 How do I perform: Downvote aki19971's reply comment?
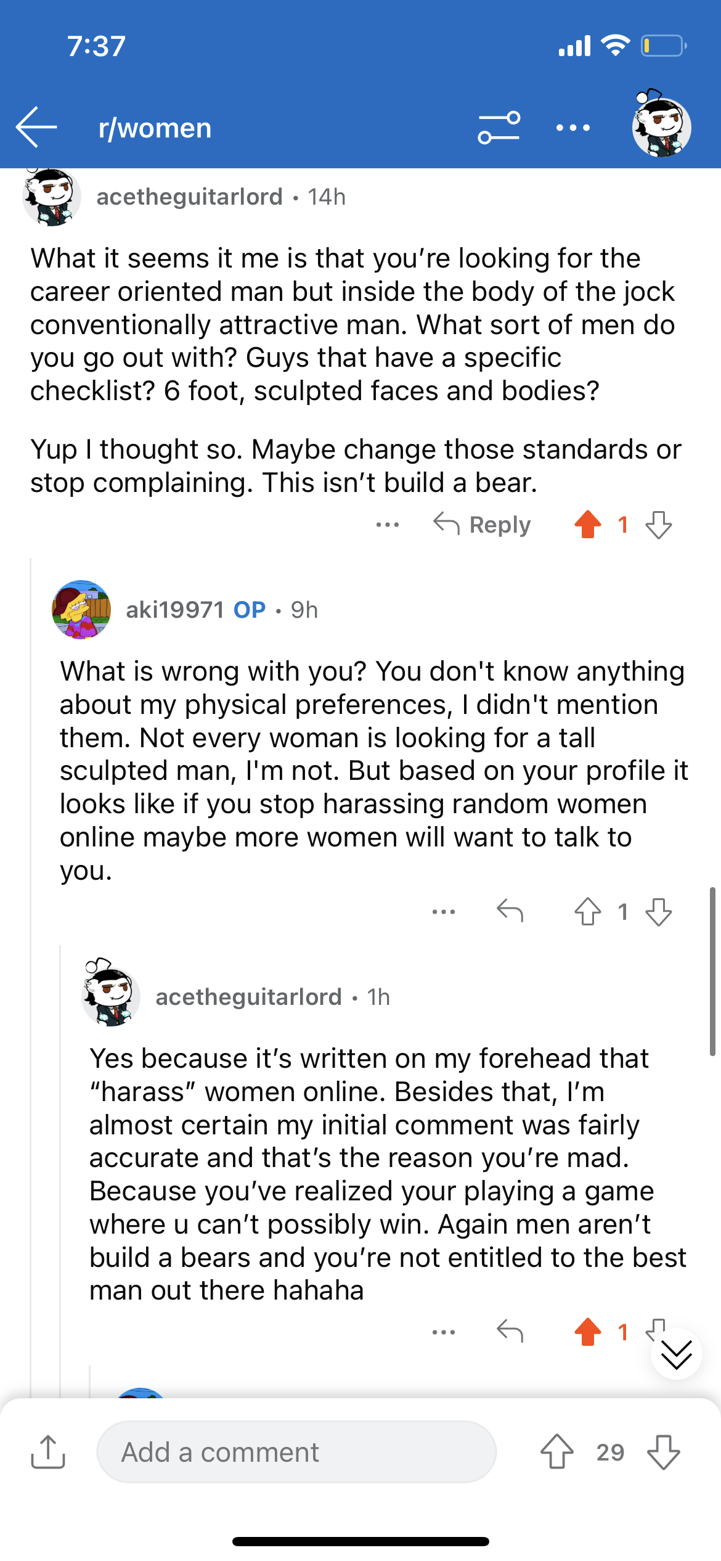pyautogui.click(x=659, y=911)
